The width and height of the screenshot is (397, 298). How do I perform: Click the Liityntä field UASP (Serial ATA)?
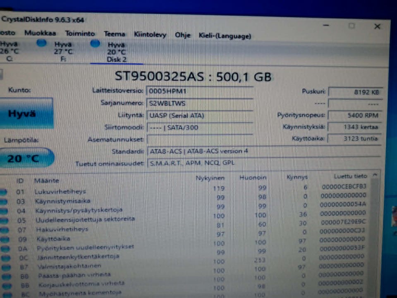pos(200,115)
